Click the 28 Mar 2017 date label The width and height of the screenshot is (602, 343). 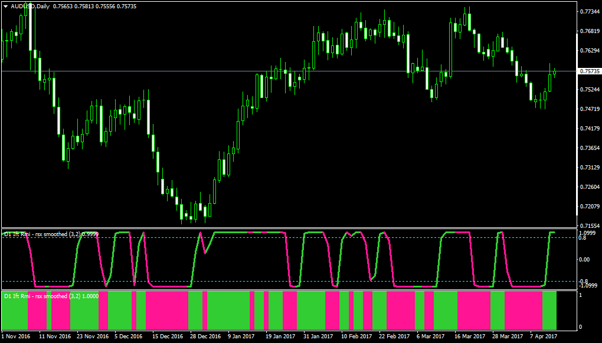click(x=508, y=336)
